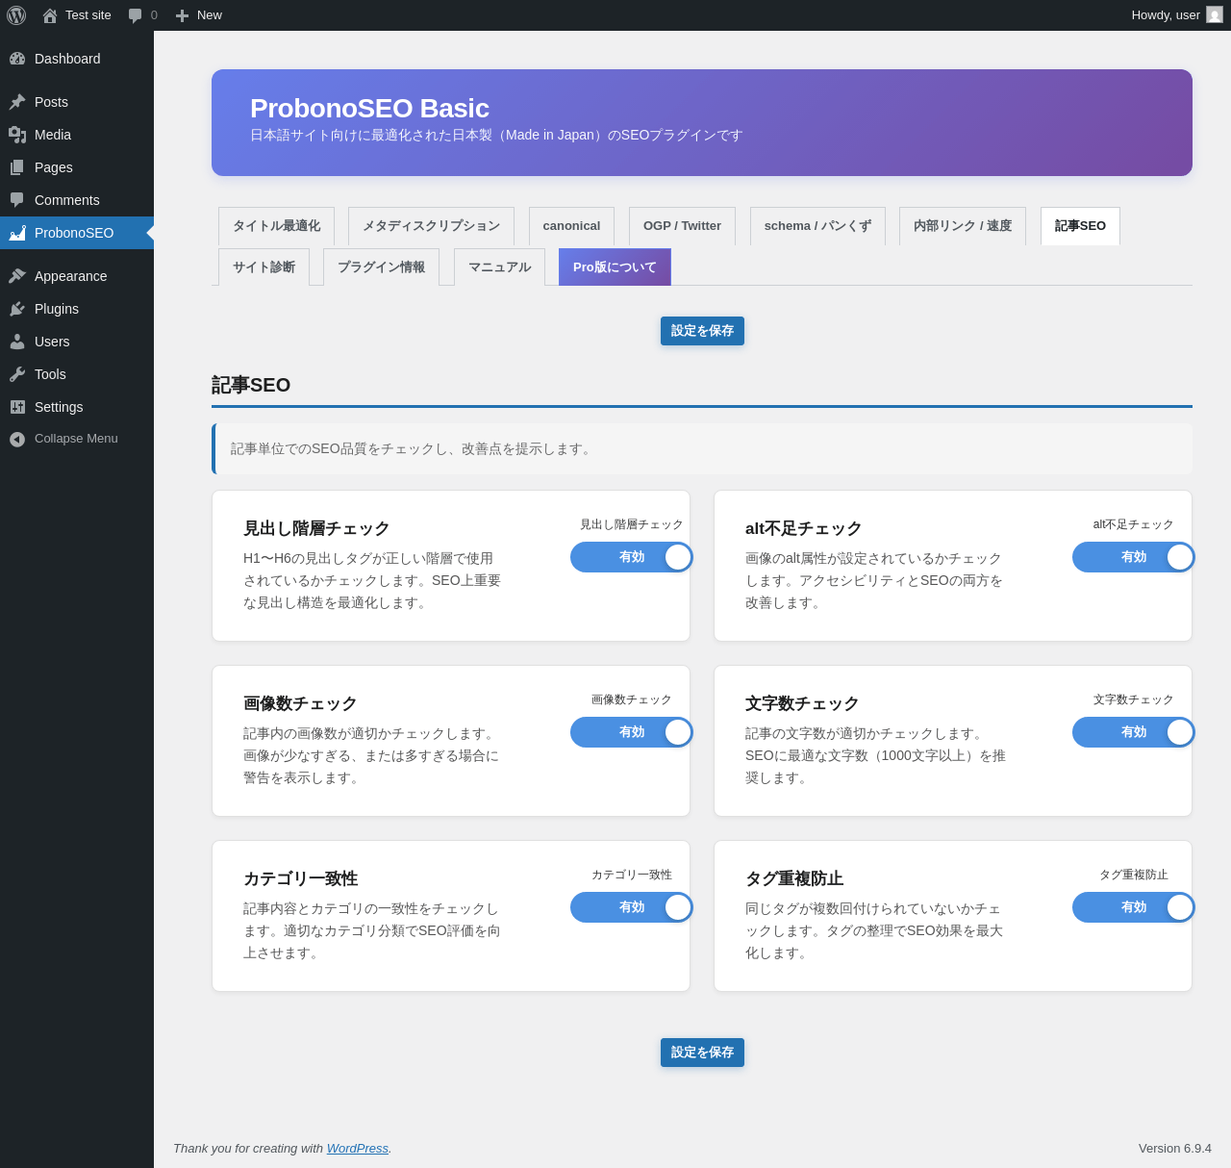
Task: Click the plus icon beside New
Action: click(x=182, y=15)
